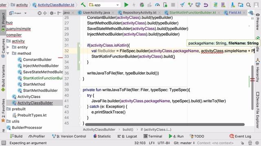Screen dimensions: 261x146
Task: Open the app run configuration dropdown
Action: [104, 5]
